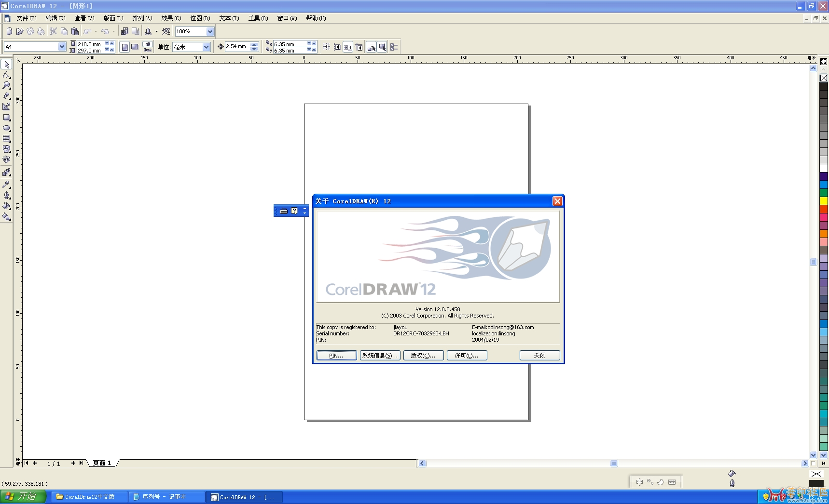The width and height of the screenshot is (829, 504).
Task: Open the 位图 menu
Action: [x=200, y=18]
